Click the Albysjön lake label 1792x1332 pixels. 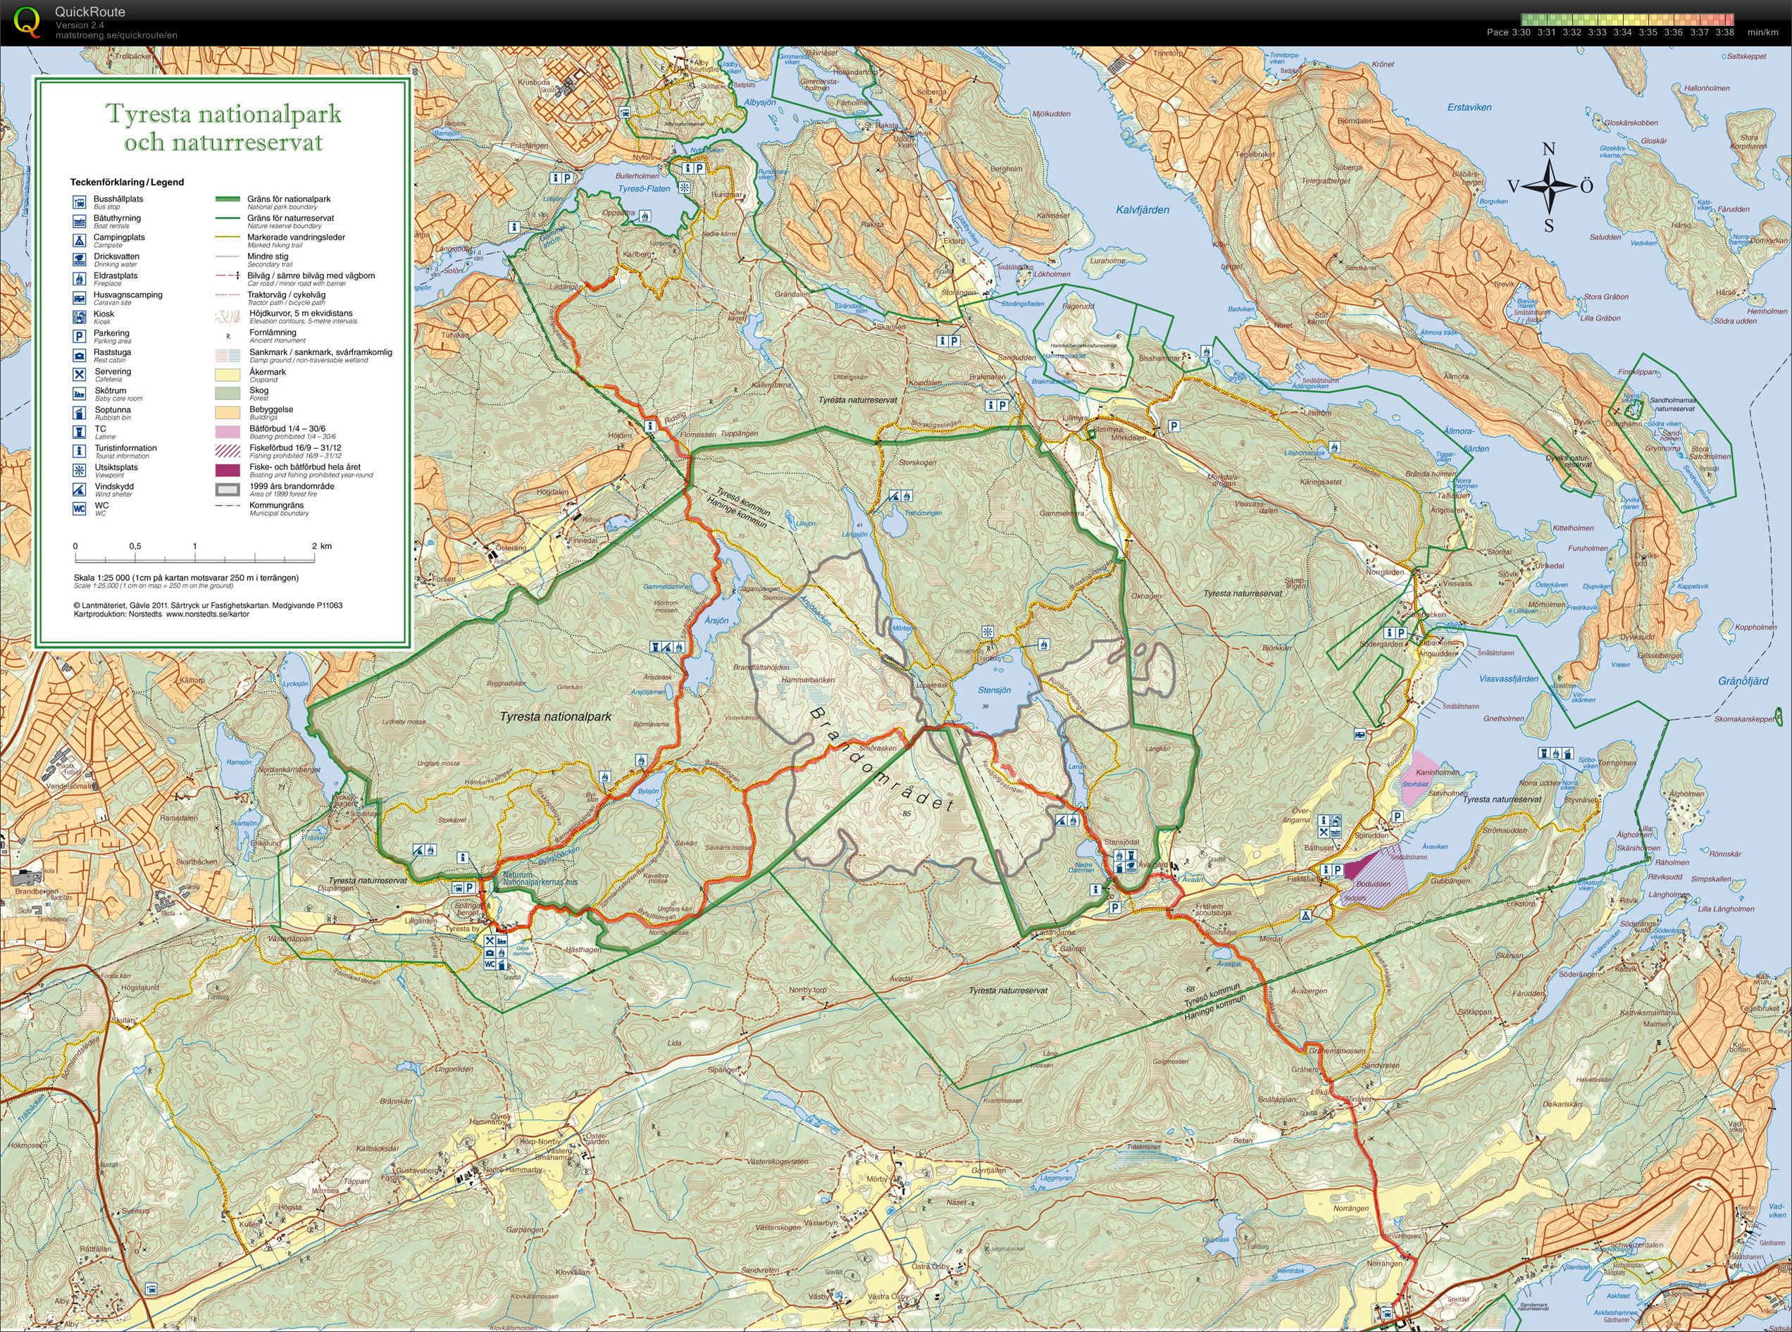760,102
